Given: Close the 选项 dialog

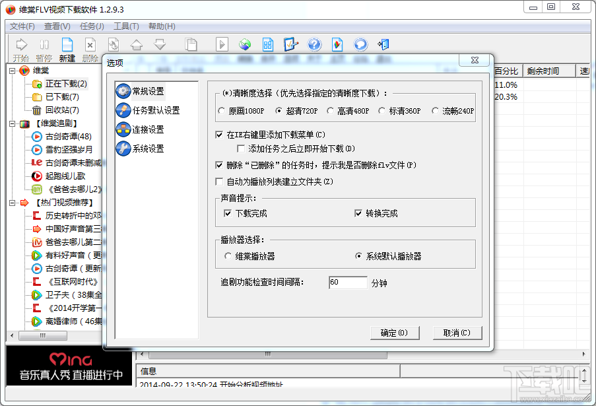Looking at the screenshot, I should pos(475,60).
